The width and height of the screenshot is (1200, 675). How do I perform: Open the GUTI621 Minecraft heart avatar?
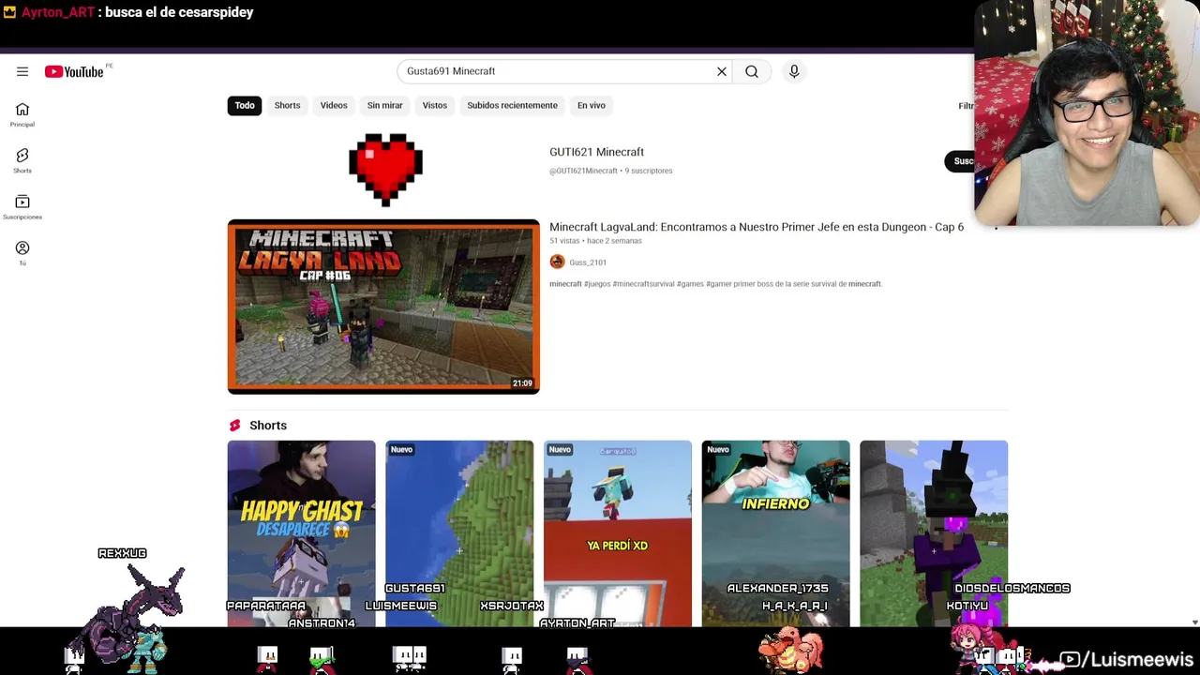pyautogui.click(x=385, y=169)
